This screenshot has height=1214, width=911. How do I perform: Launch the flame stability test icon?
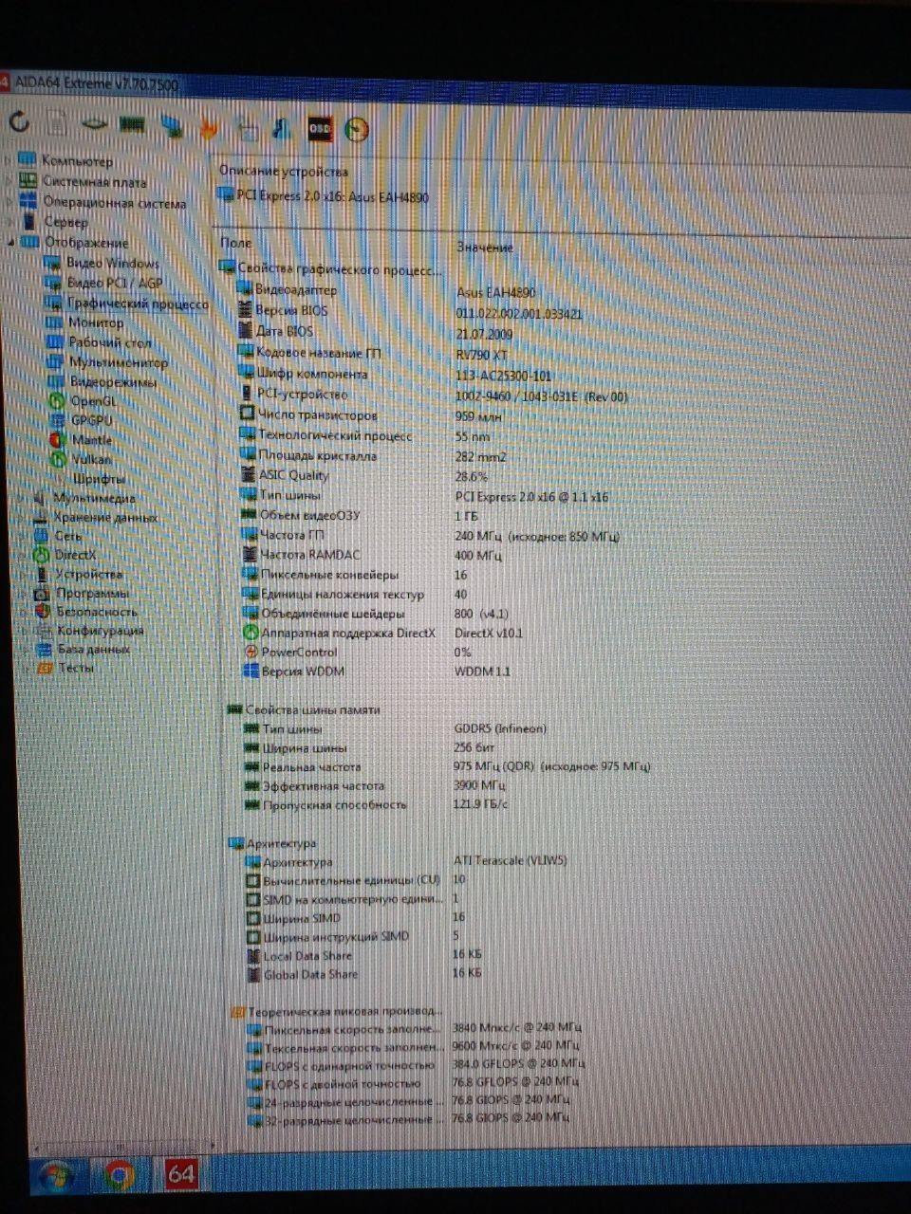(x=209, y=127)
